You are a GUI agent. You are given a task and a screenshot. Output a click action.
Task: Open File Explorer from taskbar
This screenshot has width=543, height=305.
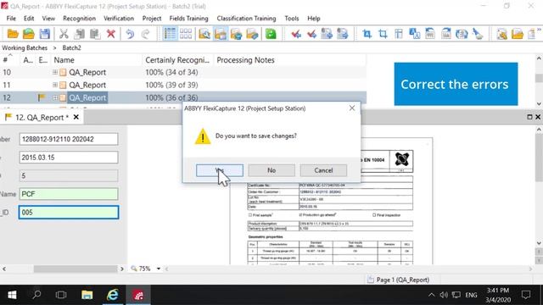click(x=87, y=295)
